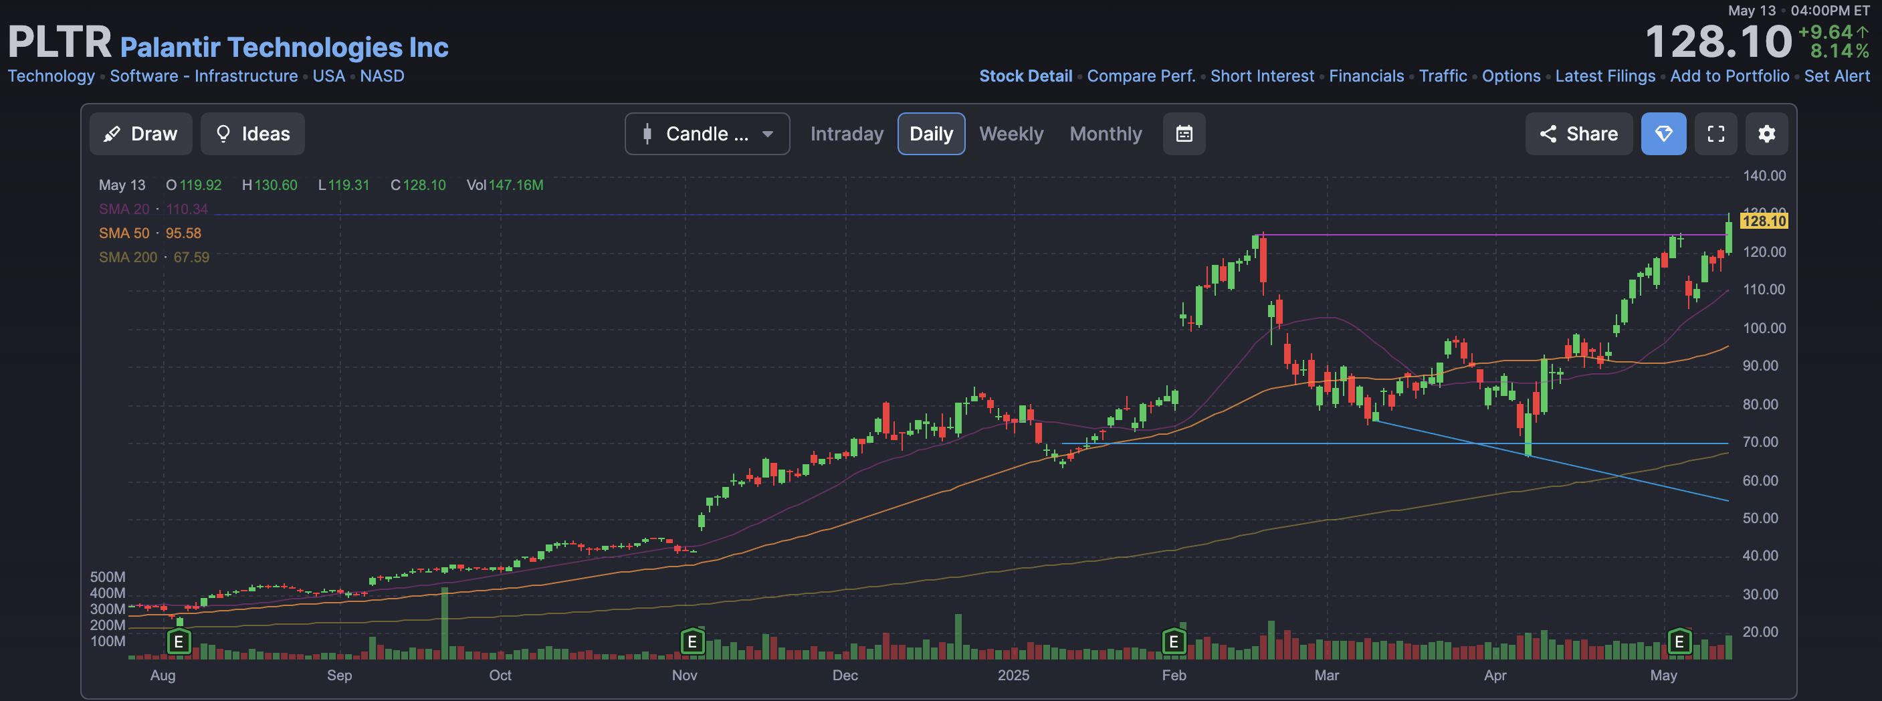The height and width of the screenshot is (701, 1882).
Task: Open the Traffic link
Action: 1443,76
